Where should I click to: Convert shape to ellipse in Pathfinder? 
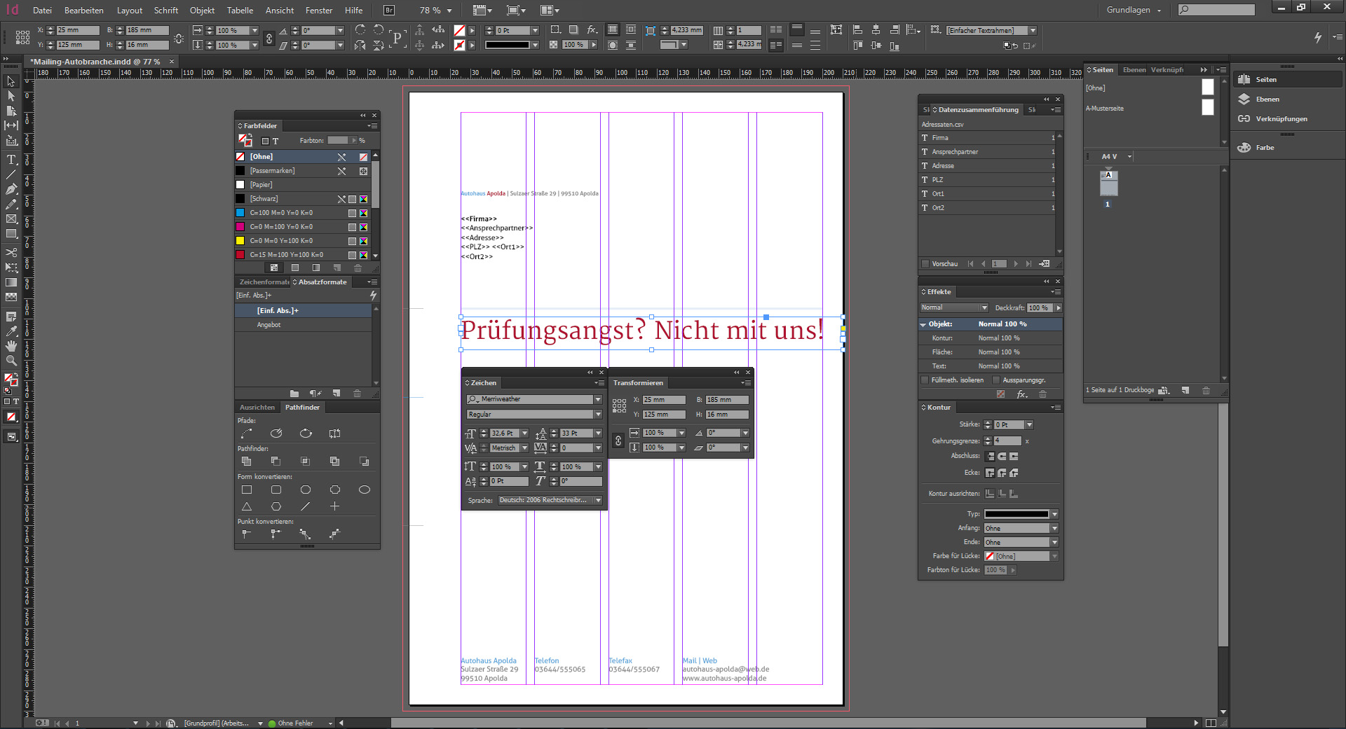coord(364,490)
